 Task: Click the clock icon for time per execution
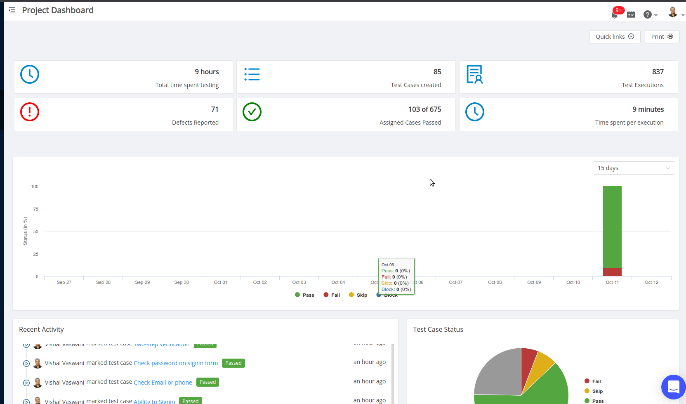click(475, 112)
